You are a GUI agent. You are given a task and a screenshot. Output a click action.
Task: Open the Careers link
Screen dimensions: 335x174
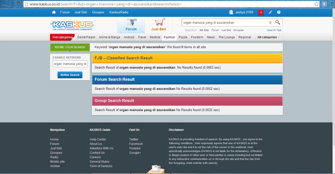[95, 157]
